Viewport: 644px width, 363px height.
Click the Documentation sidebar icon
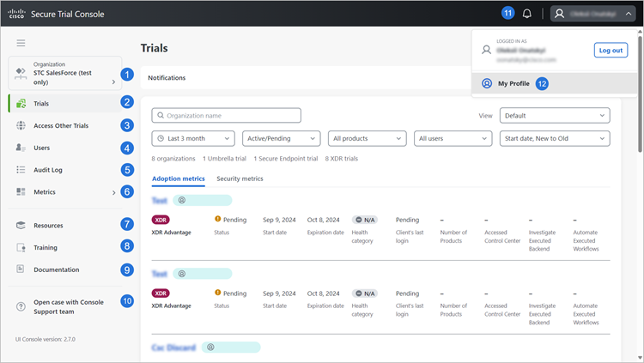[20, 269]
